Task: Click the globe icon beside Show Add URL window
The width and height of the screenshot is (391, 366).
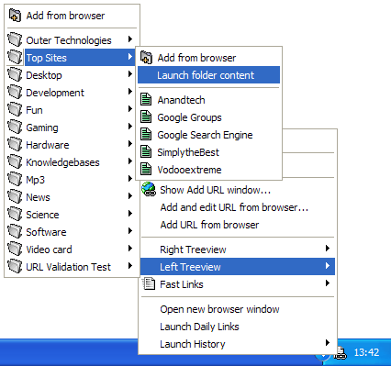Action: point(149,190)
